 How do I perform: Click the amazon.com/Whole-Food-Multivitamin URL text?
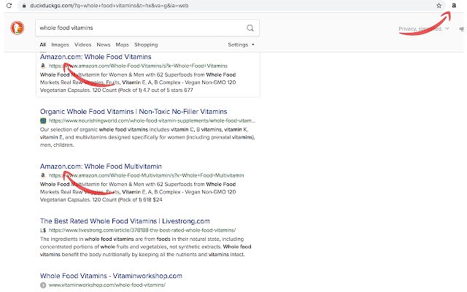click(x=146, y=175)
